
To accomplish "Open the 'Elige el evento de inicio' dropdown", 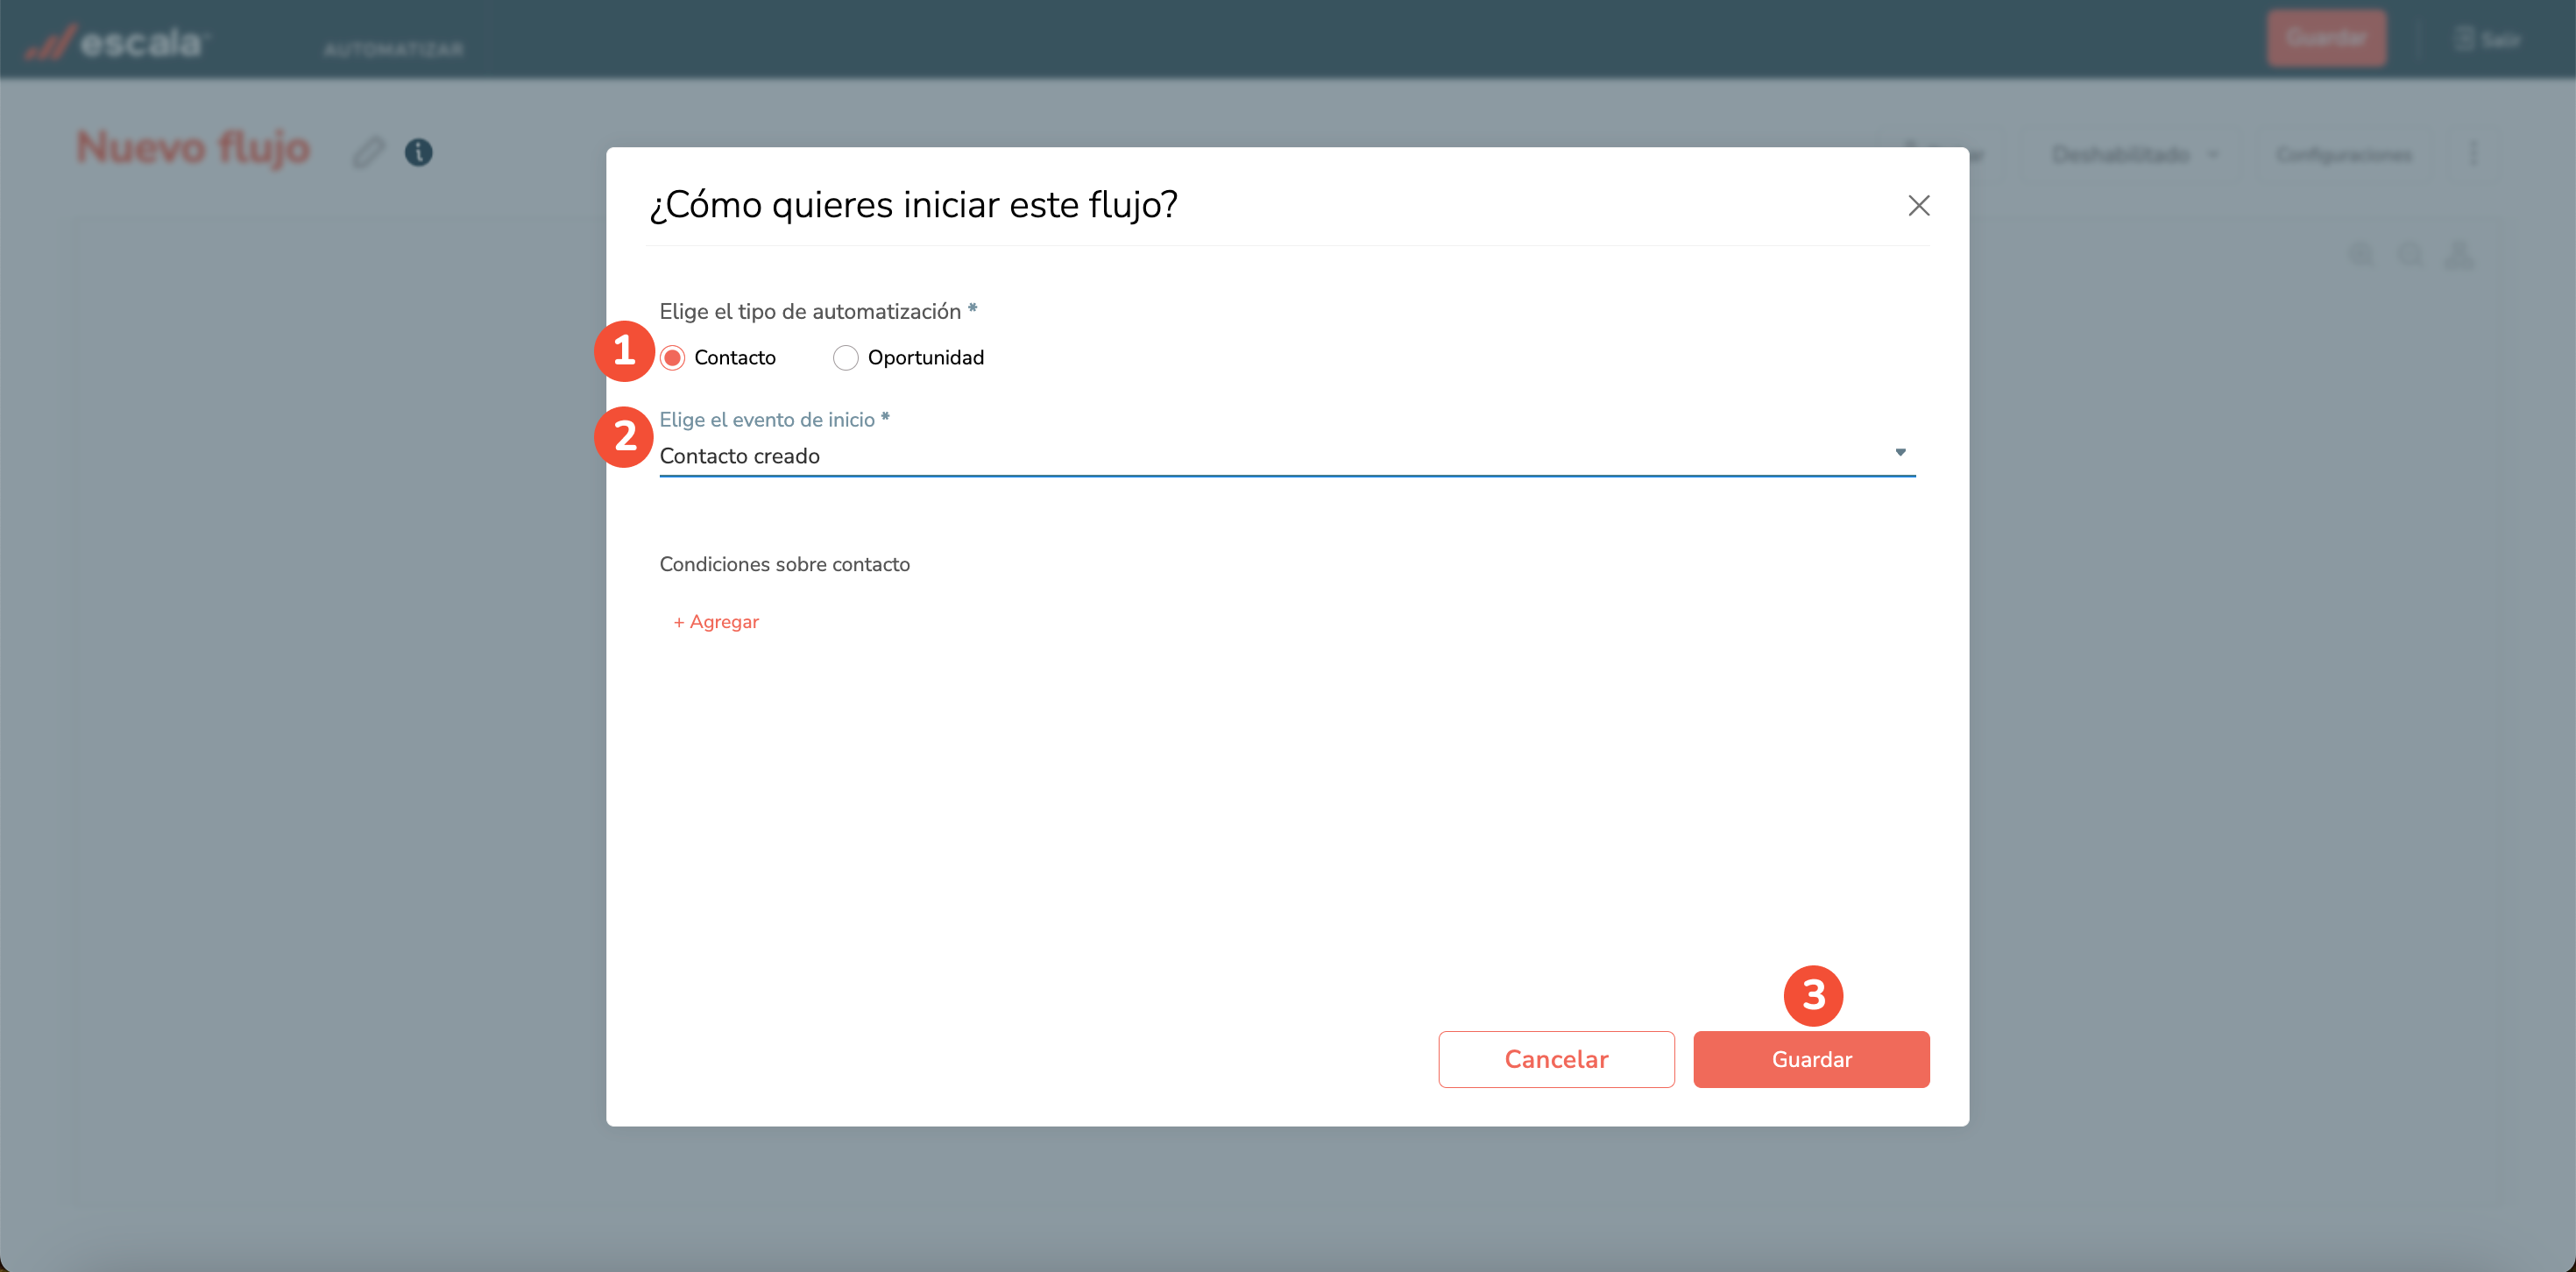I will [1287, 456].
